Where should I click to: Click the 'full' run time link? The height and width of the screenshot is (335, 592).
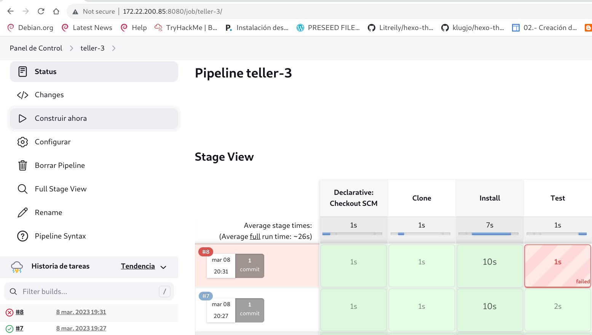[x=255, y=237]
